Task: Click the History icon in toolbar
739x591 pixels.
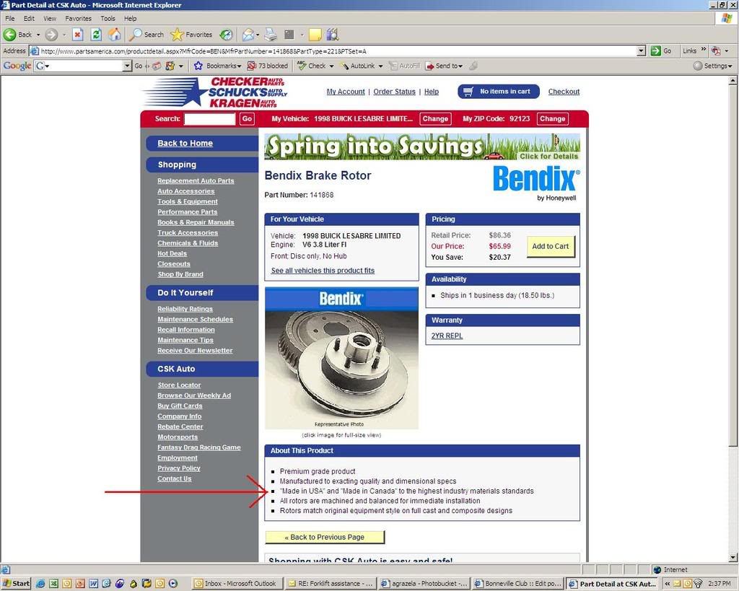Action: pos(226,35)
